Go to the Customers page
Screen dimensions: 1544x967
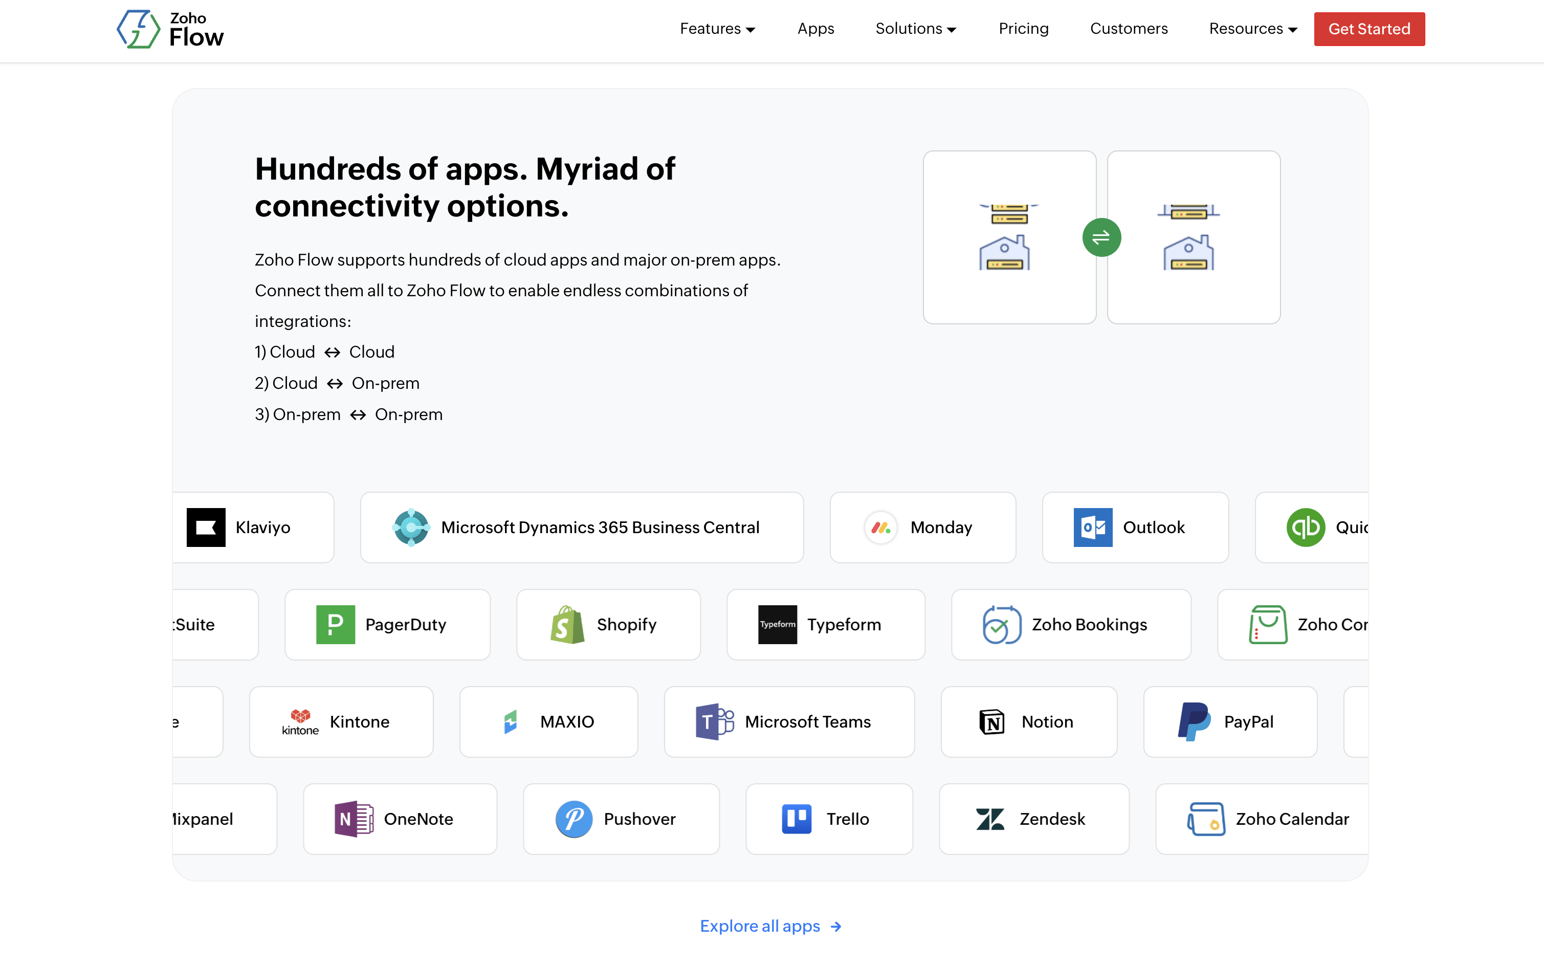(1129, 29)
